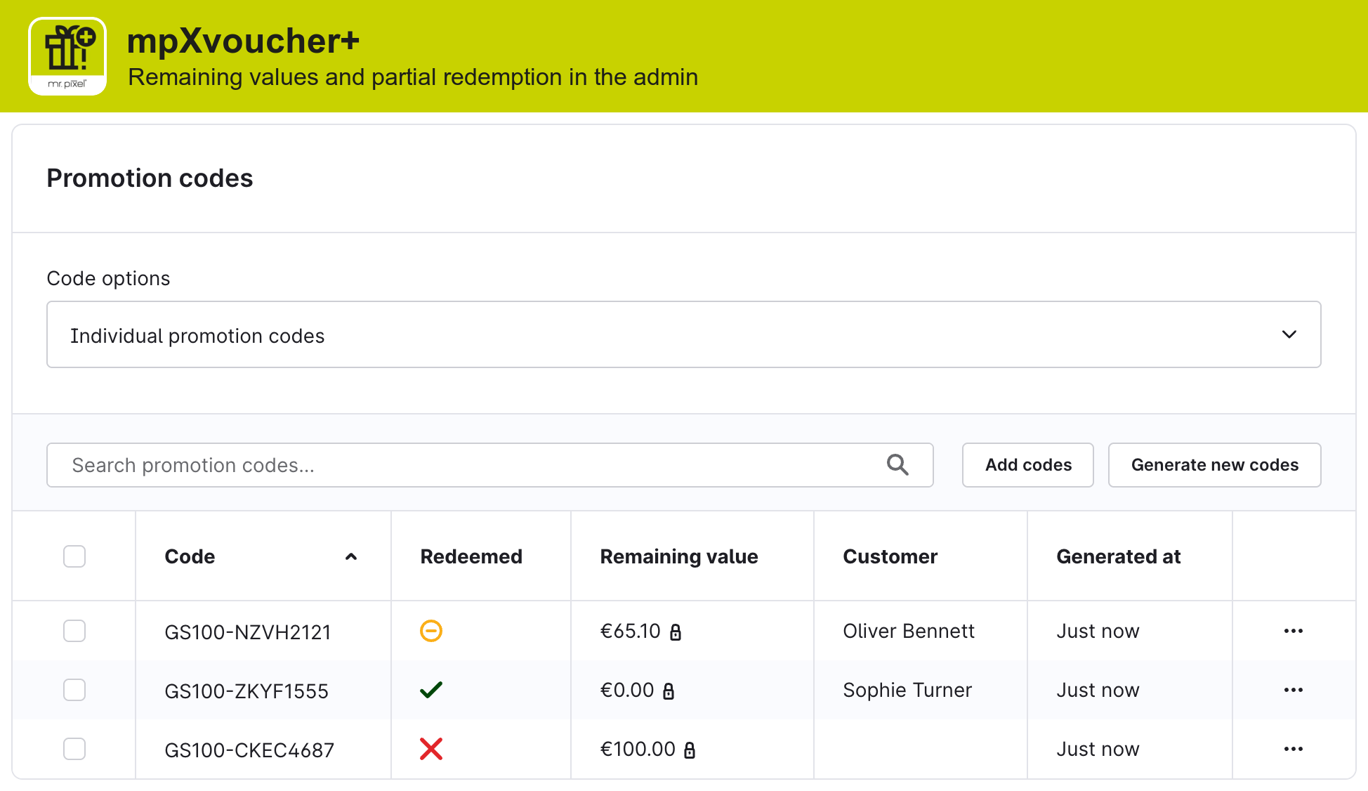Click the mpXvoucher+ gift logo icon

[x=67, y=56]
